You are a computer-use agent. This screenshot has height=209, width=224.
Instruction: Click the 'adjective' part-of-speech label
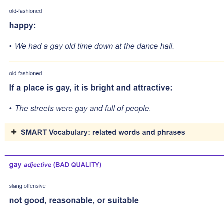[x=37, y=165]
